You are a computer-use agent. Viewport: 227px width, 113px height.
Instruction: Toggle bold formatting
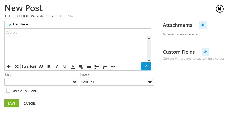pos(49,67)
